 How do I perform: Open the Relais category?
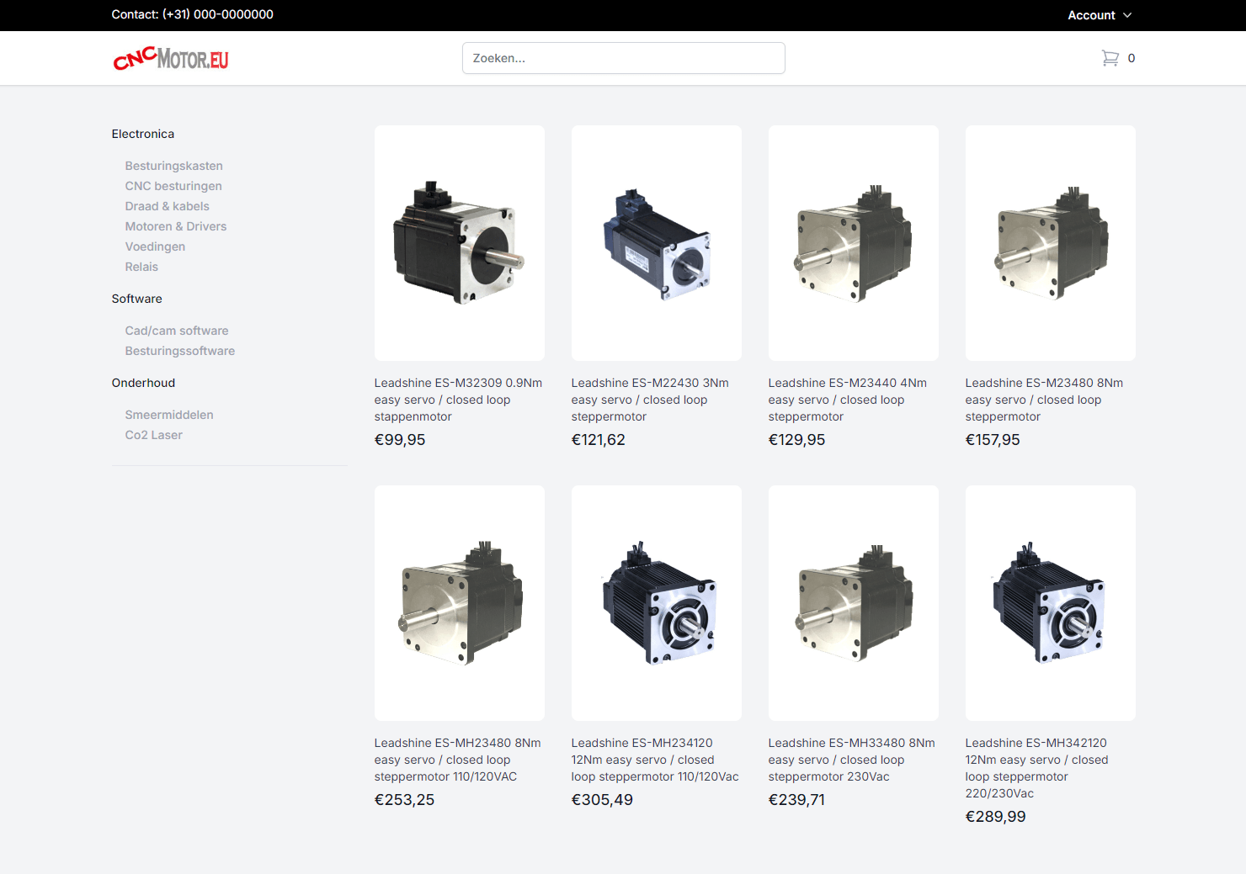(x=141, y=267)
